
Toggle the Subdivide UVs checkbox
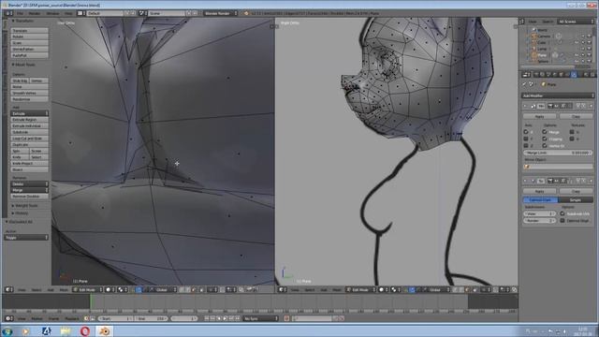[x=562, y=213]
